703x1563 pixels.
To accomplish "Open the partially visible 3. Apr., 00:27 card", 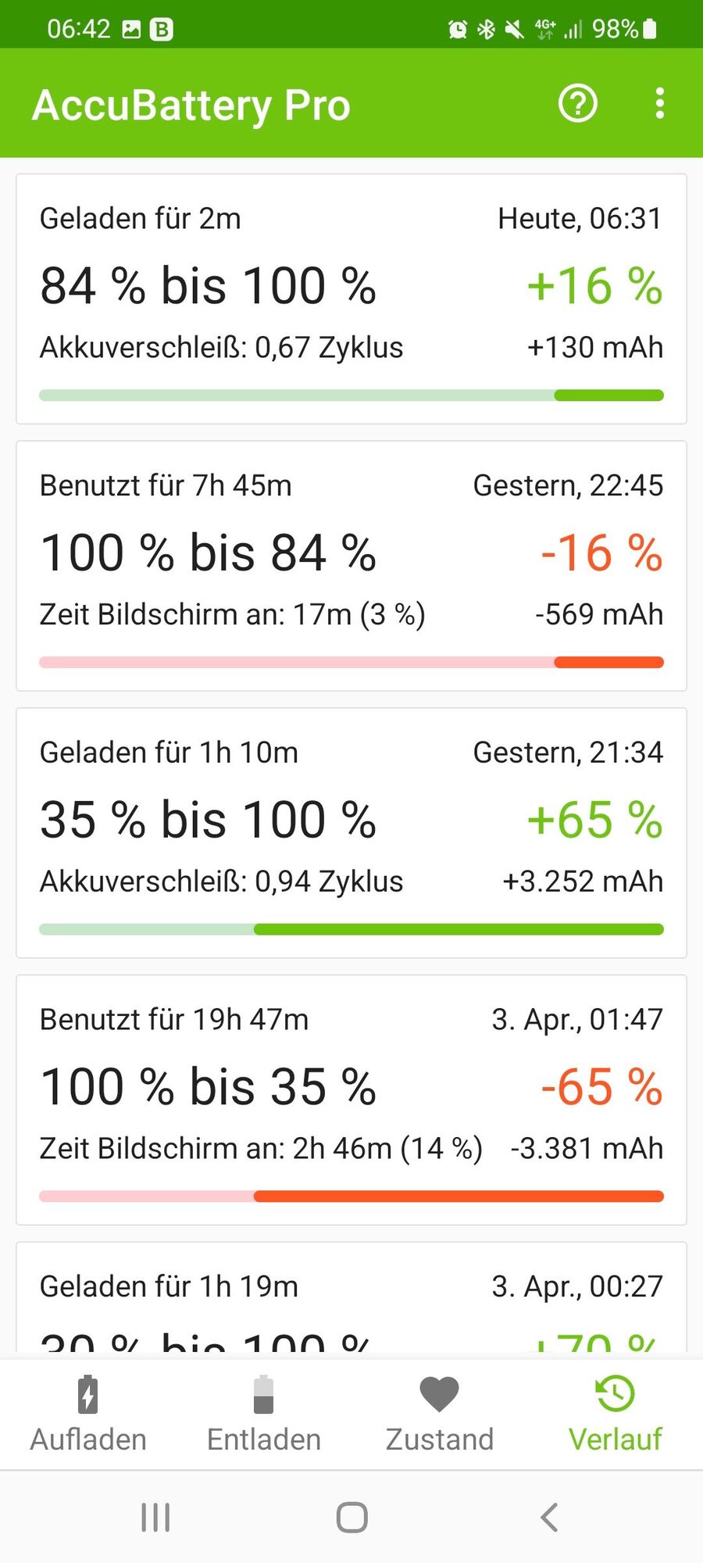I will tap(351, 1297).
